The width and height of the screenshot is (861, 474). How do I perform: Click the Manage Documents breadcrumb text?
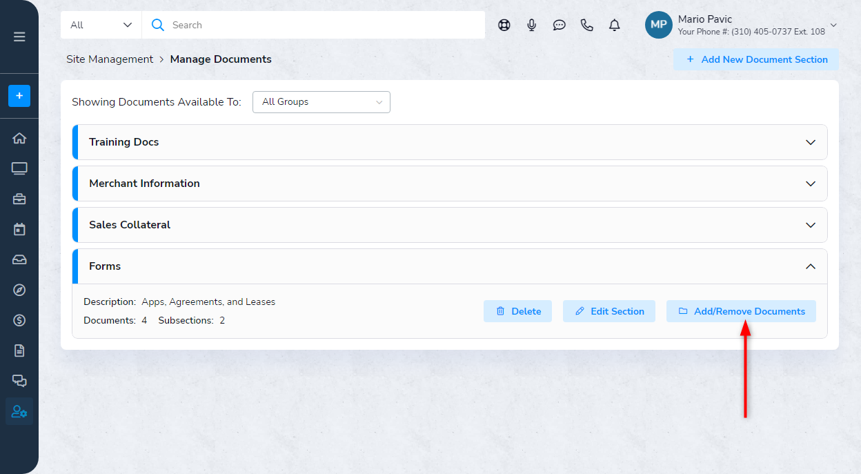pos(221,59)
